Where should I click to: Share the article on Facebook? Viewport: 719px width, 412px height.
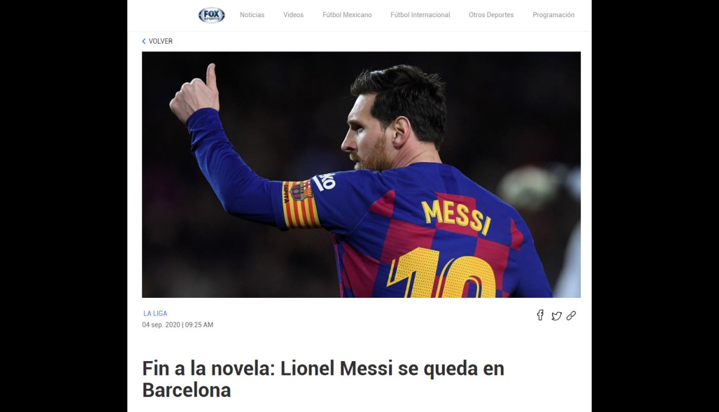[x=540, y=315]
